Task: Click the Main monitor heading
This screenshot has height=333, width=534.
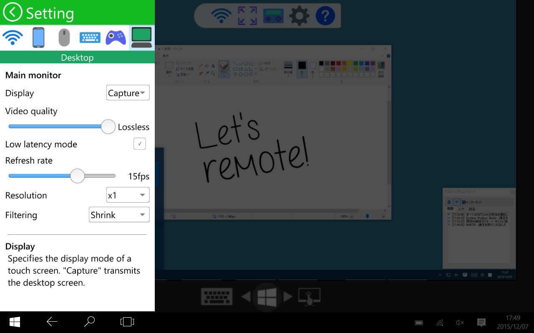Action: (33, 75)
